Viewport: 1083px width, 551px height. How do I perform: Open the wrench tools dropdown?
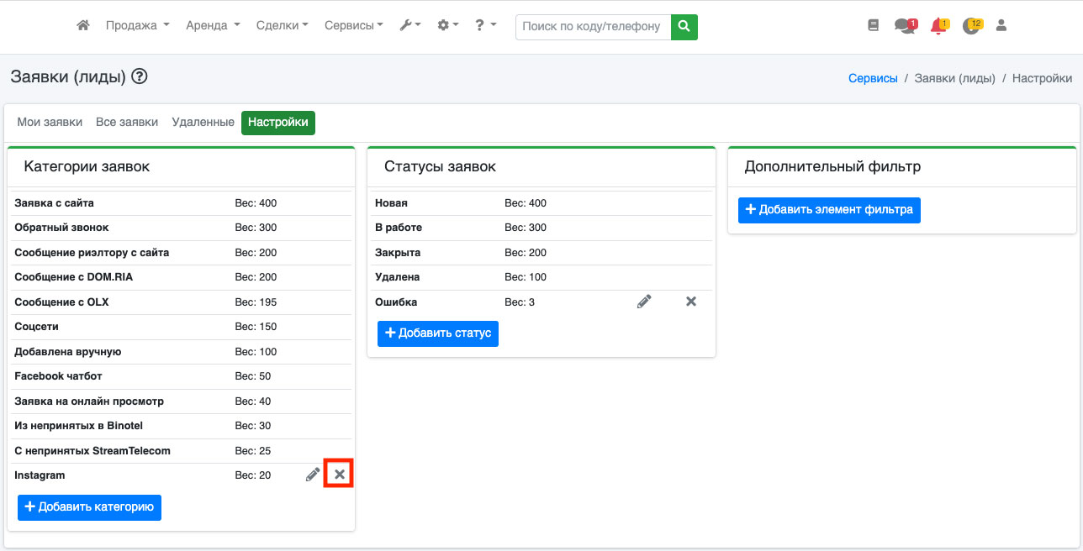(410, 26)
